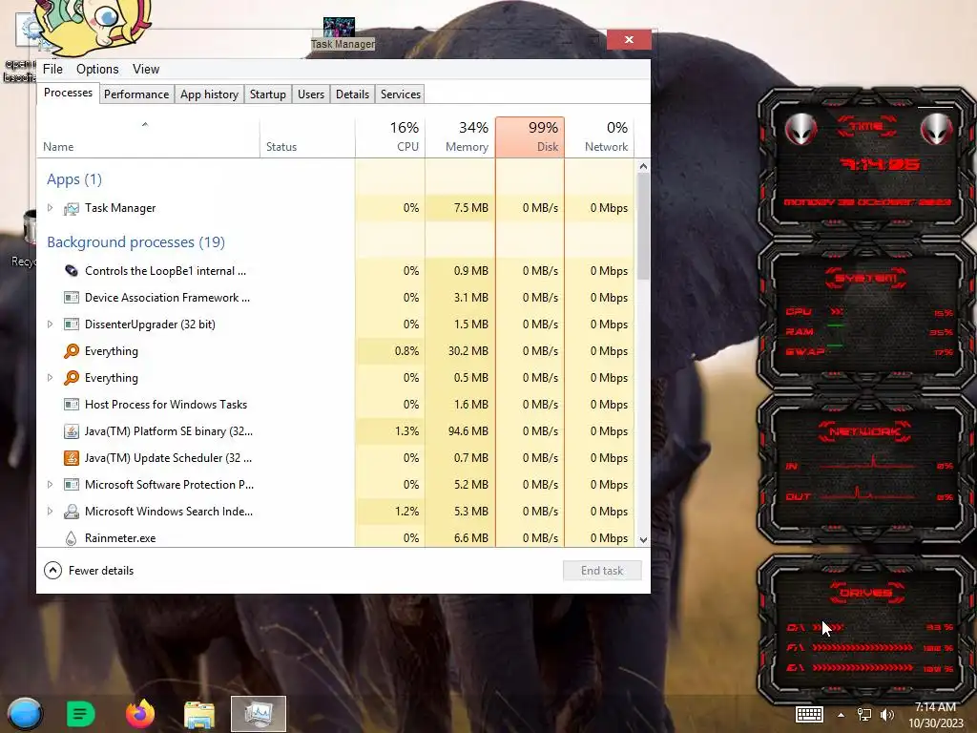Show hidden tray icons arrow
Image resolution: width=977 pixels, height=733 pixels.
[x=842, y=715]
